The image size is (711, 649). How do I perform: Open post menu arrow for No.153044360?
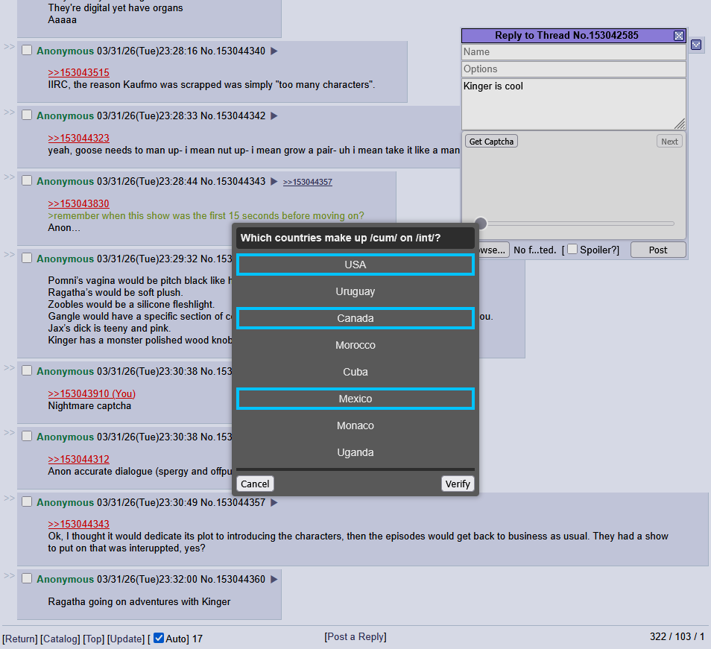[x=274, y=579]
